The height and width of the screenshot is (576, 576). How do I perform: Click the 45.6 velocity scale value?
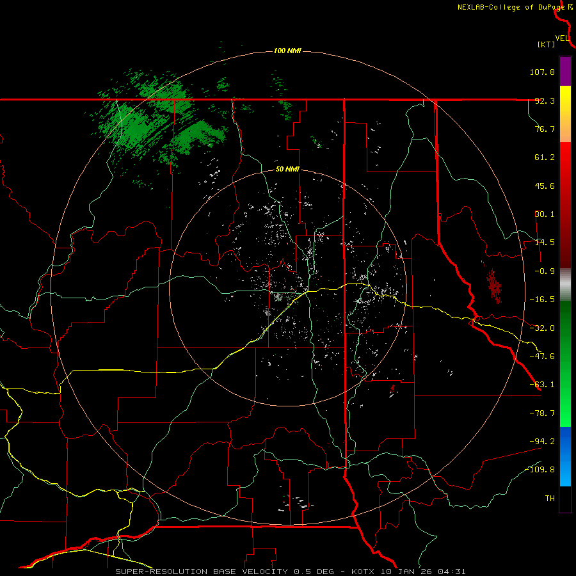[545, 186]
